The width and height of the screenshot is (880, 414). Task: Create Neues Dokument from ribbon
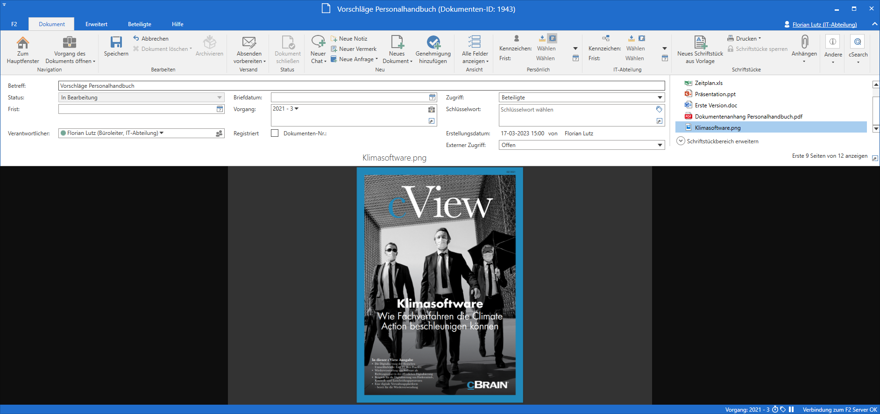click(x=397, y=49)
